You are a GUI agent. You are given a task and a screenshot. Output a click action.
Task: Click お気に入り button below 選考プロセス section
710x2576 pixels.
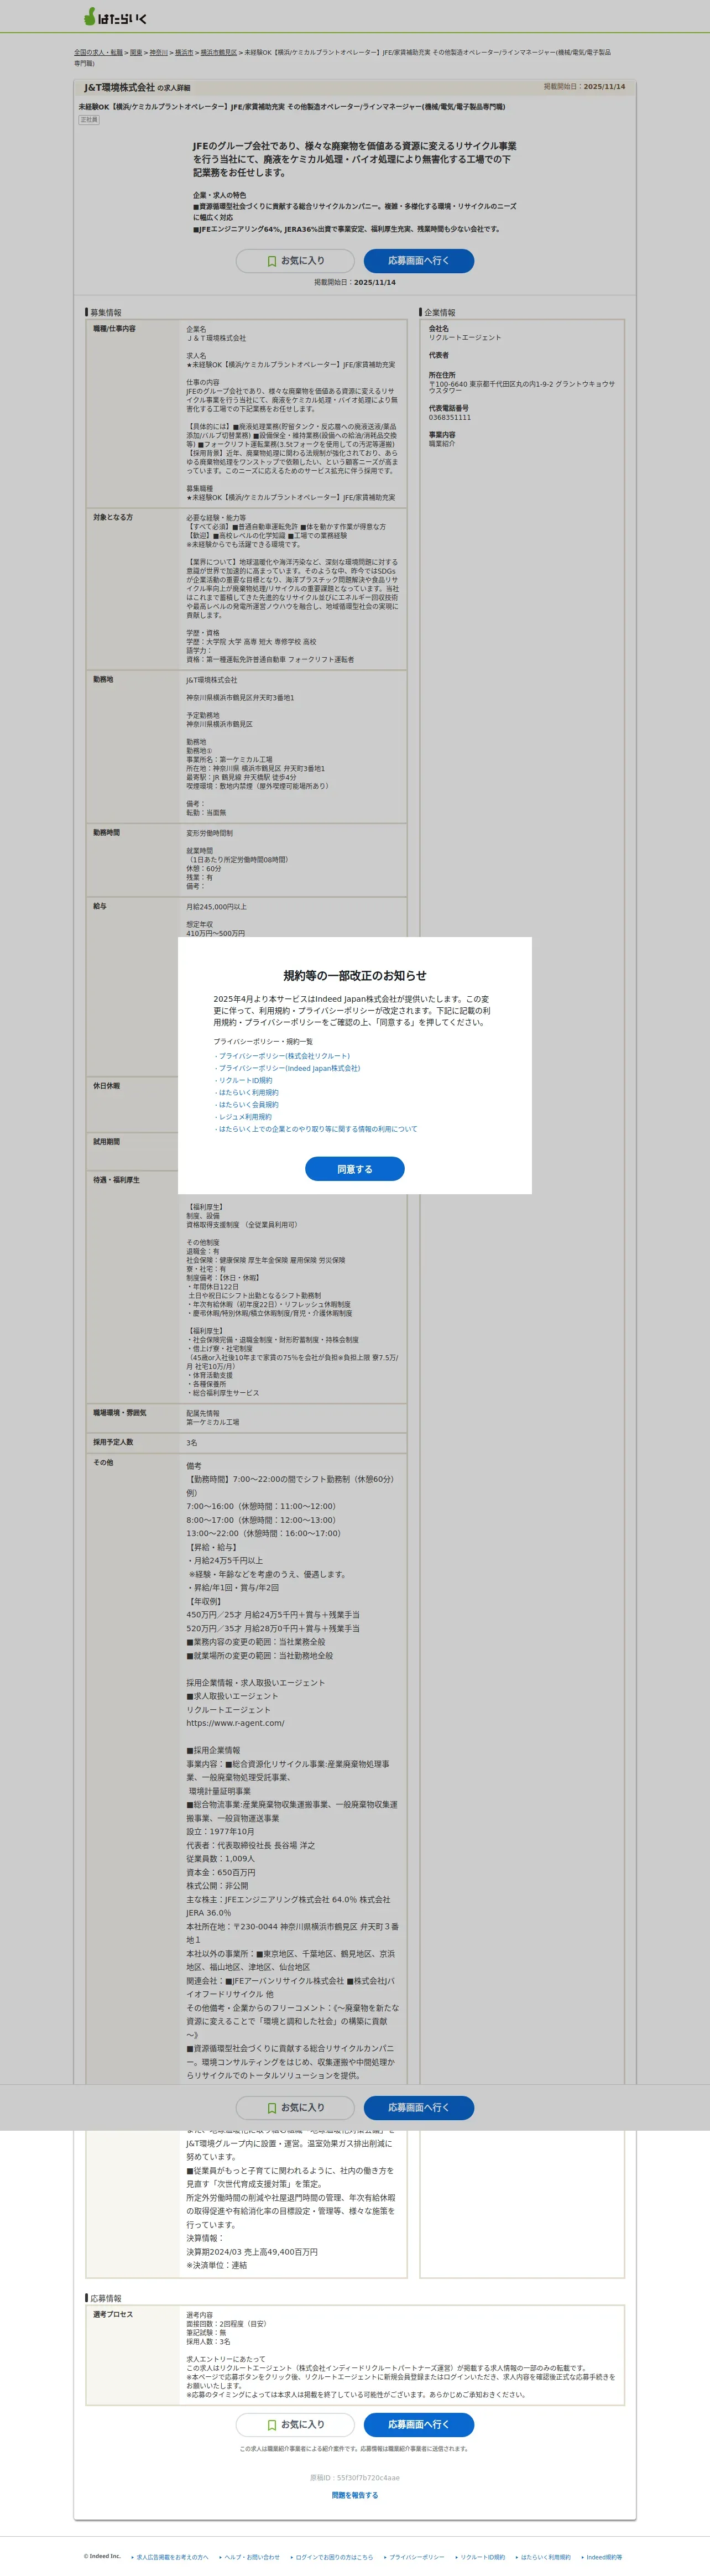click(295, 2425)
